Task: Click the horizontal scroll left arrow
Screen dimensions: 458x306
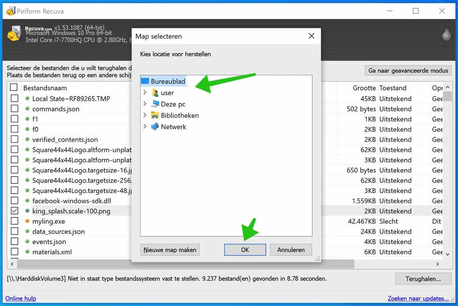Action: click(x=12, y=264)
